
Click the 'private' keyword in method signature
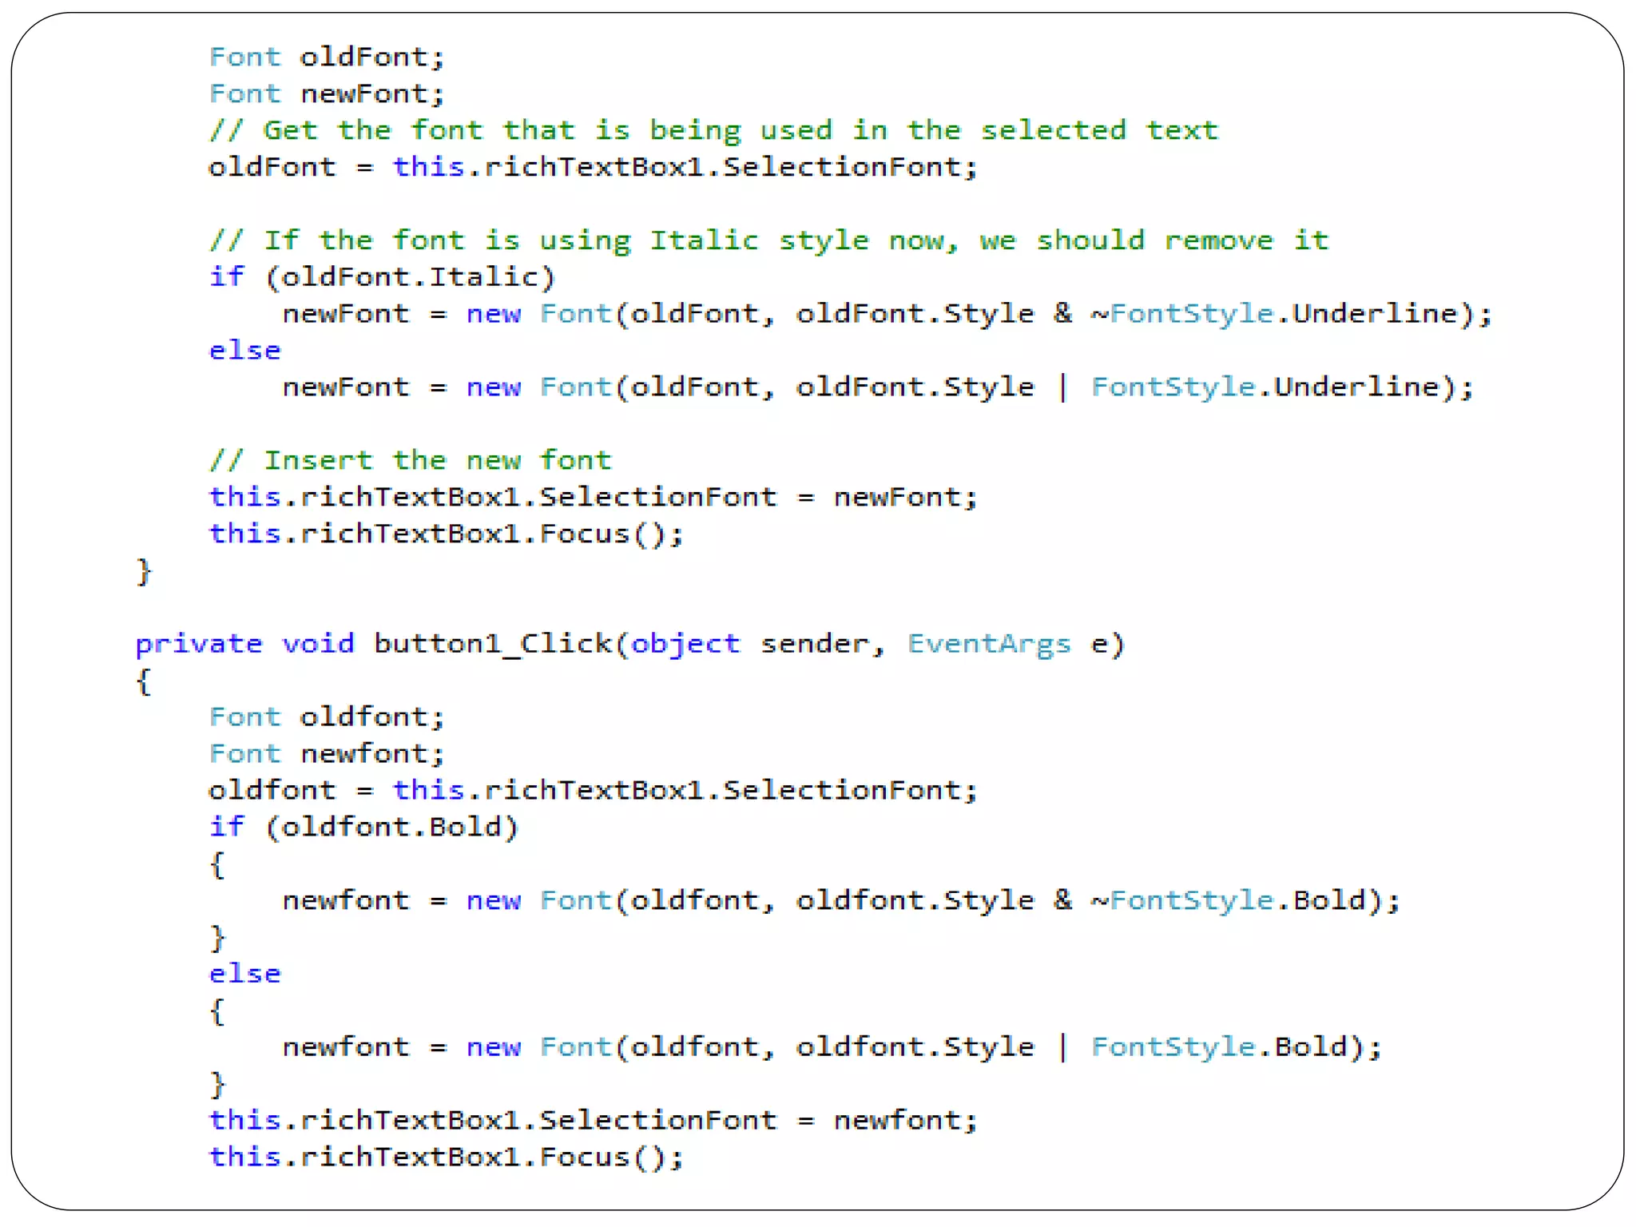click(x=198, y=644)
